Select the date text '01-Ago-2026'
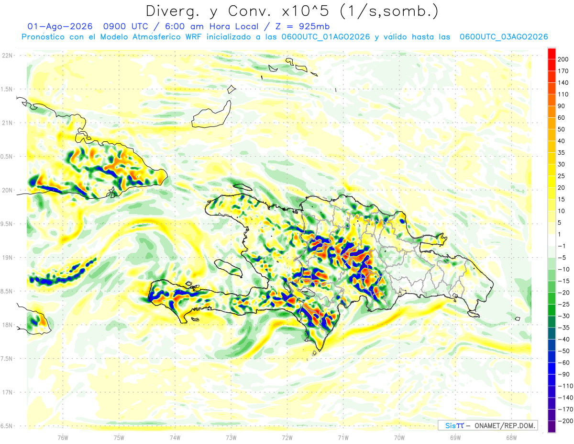The height and width of the screenshot is (444, 574). (60, 26)
